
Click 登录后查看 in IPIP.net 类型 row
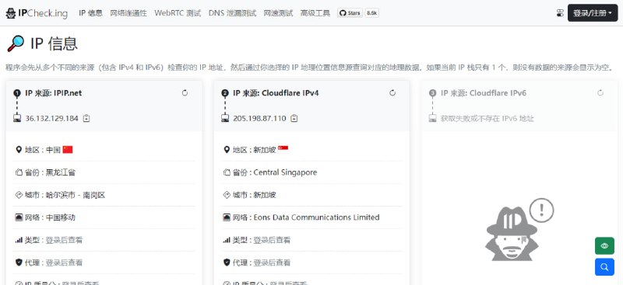[64, 240]
